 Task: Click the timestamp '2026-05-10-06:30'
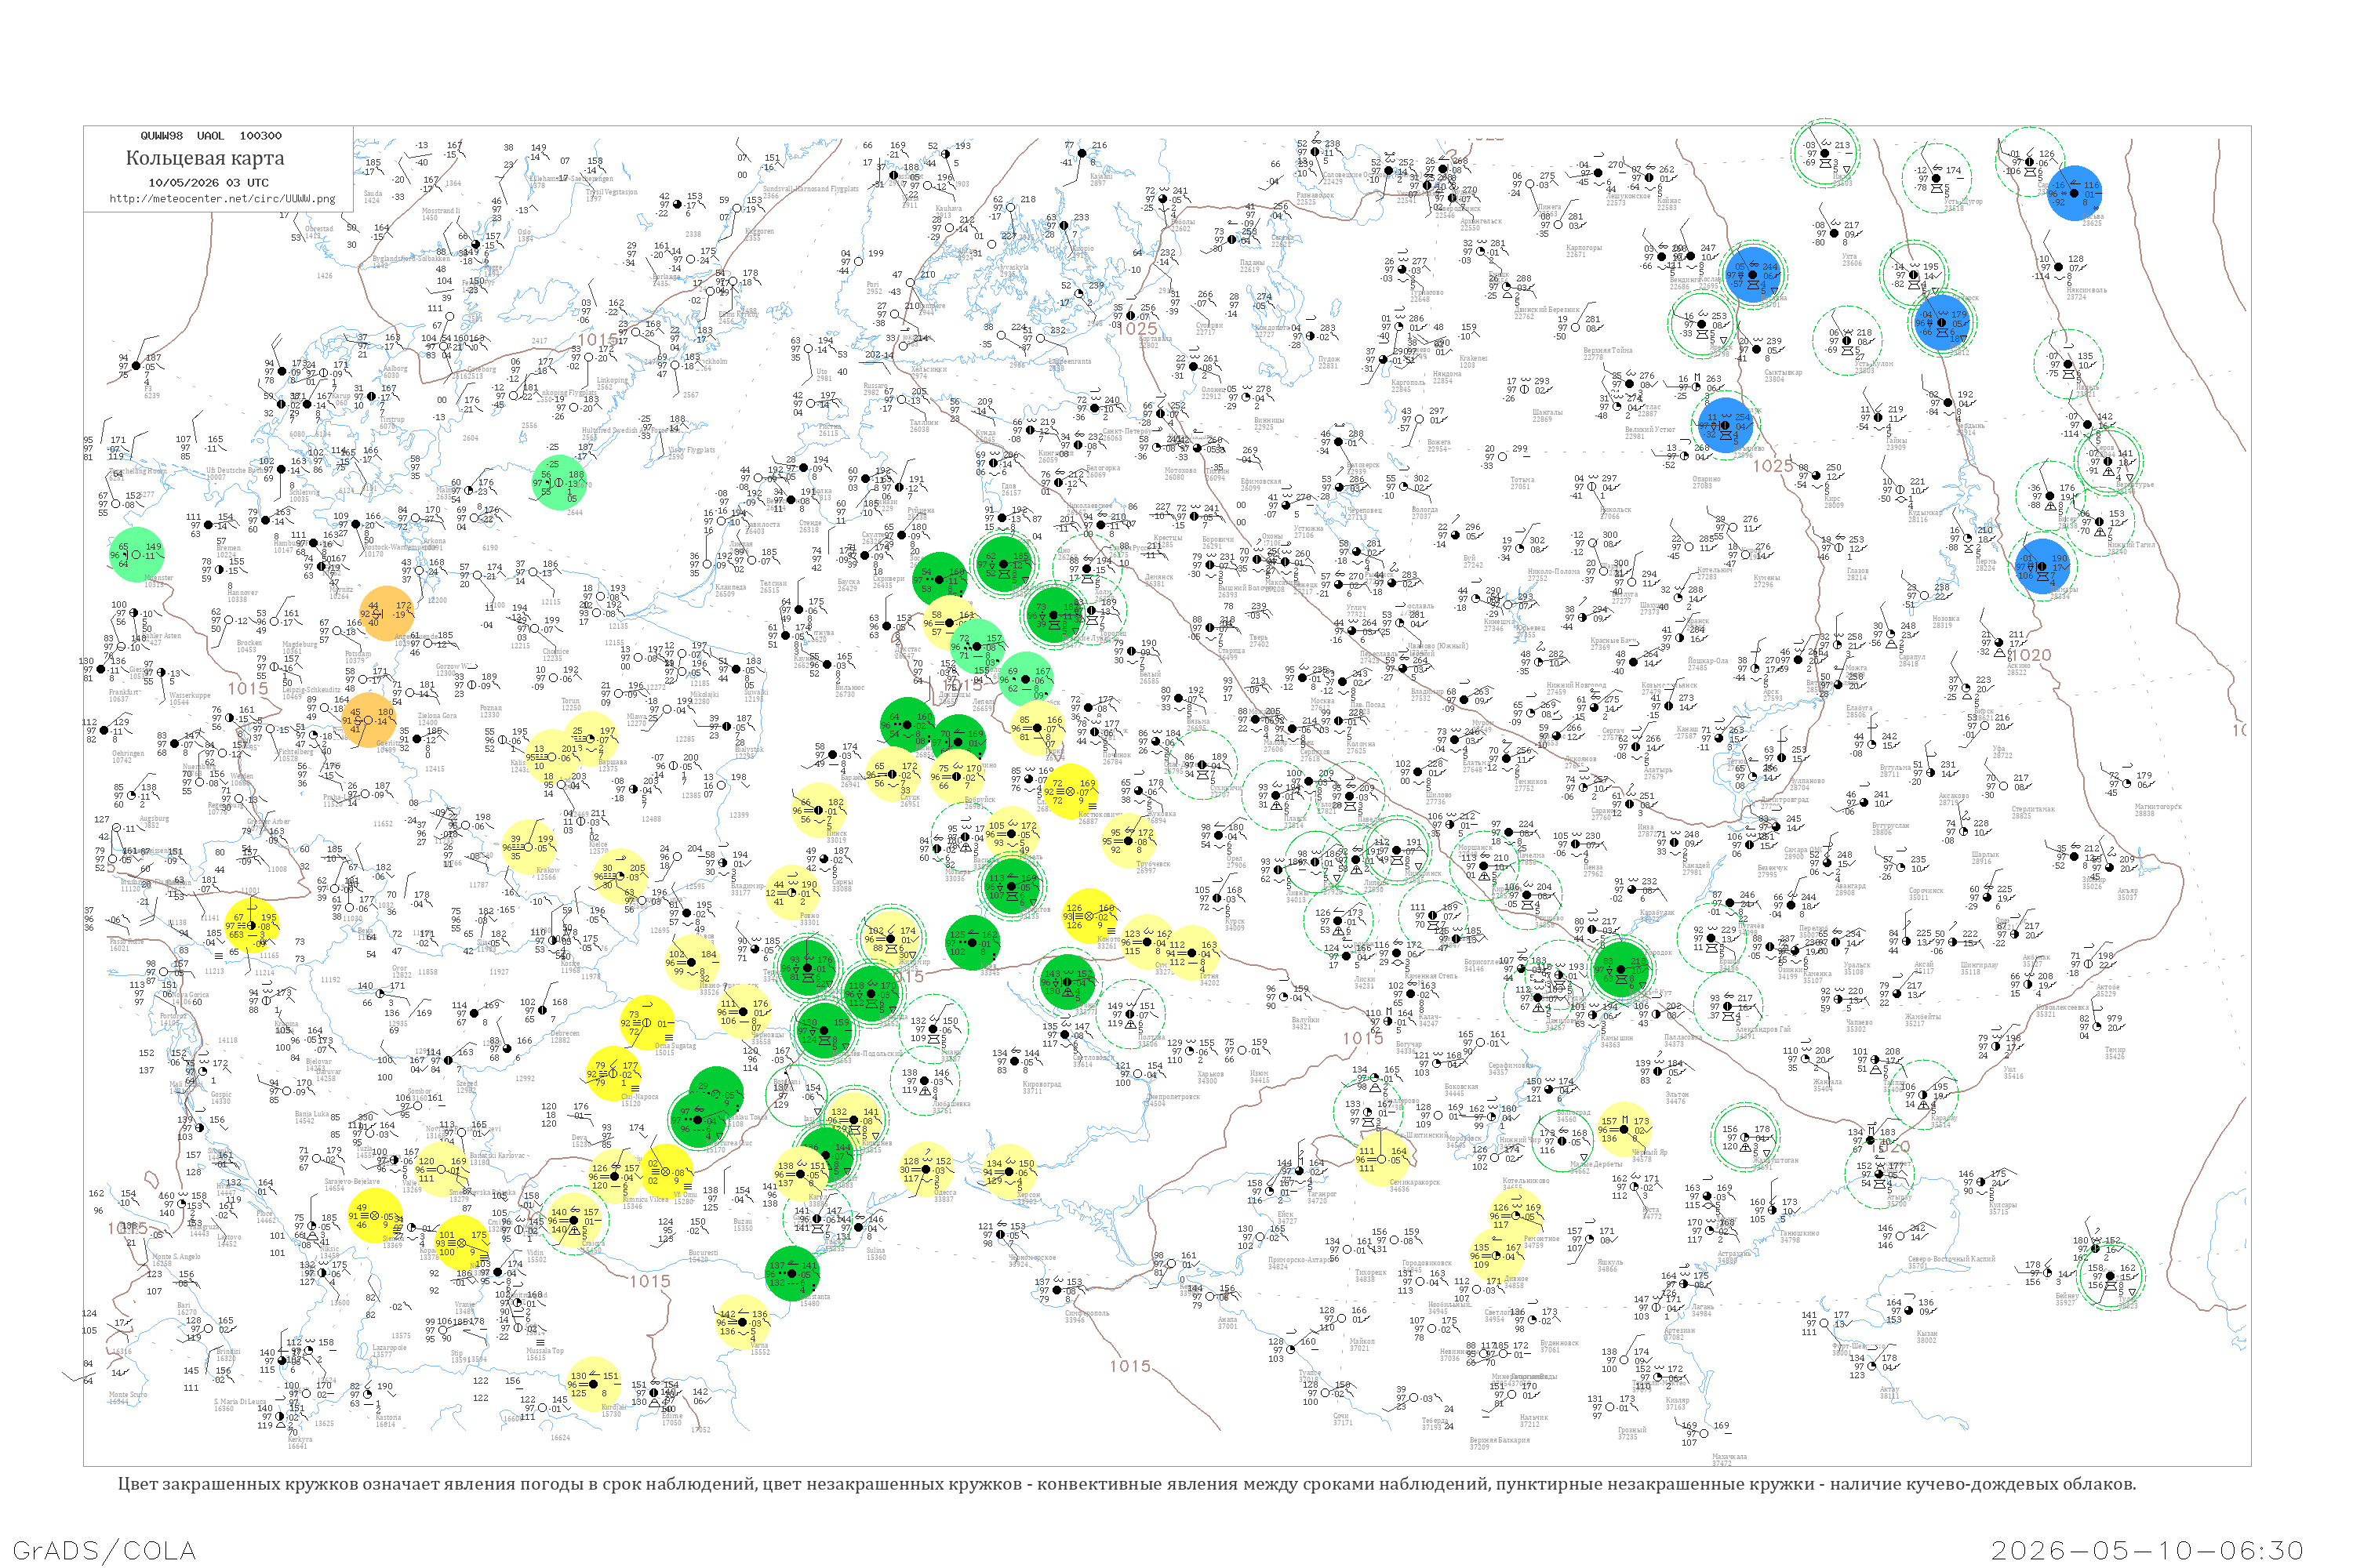[x=2148, y=1550]
